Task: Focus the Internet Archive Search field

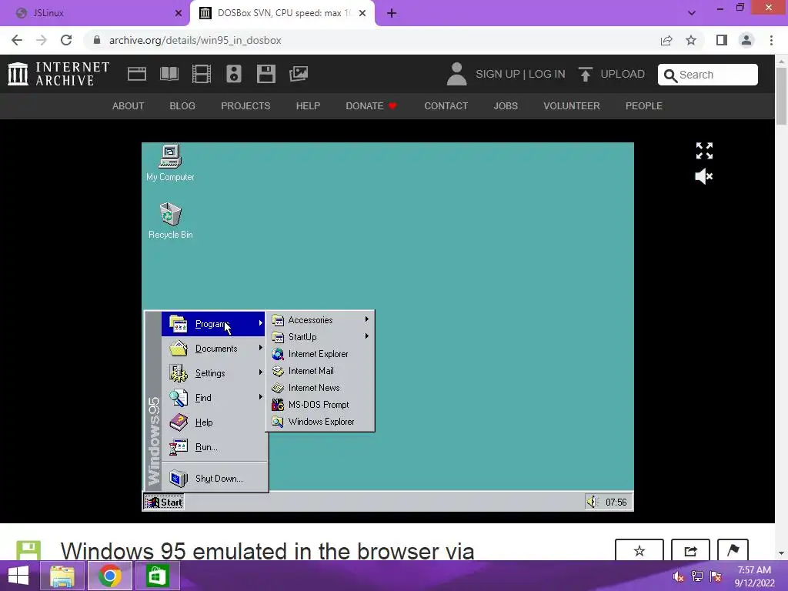Action: click(x=708, y=75)
